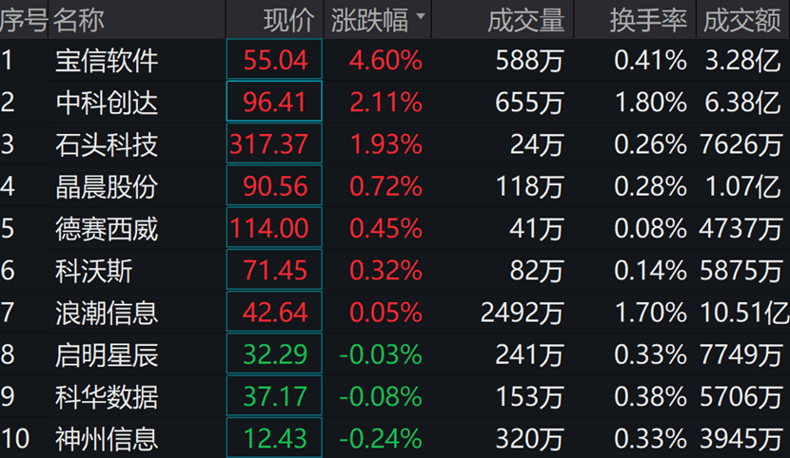Click the change value 0.05%
This screenshot has width=790, height=458.
click(385, 313)
